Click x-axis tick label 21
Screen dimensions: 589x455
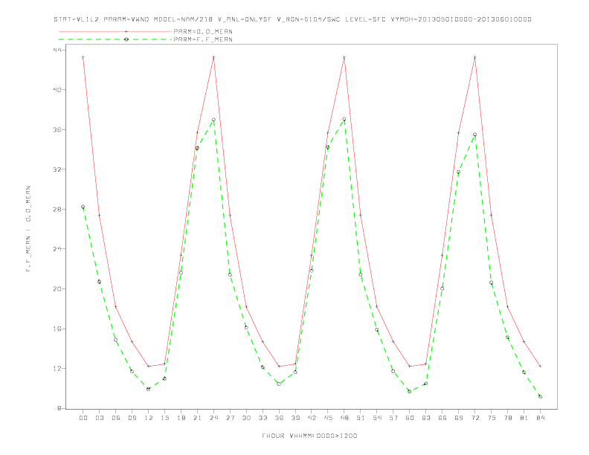[197, 418]
